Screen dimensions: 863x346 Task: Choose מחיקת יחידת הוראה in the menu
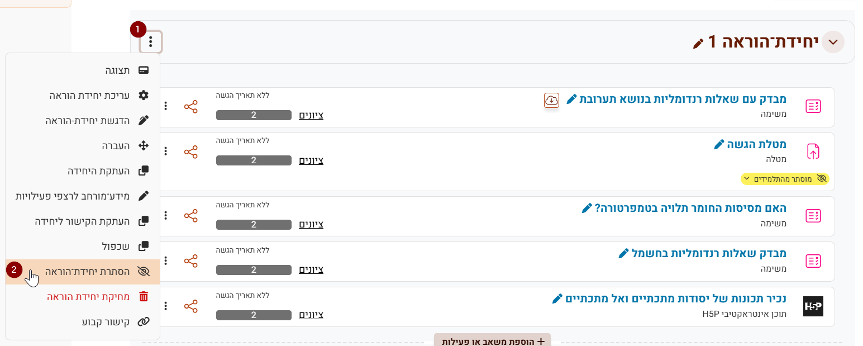[x=88, y=297]
